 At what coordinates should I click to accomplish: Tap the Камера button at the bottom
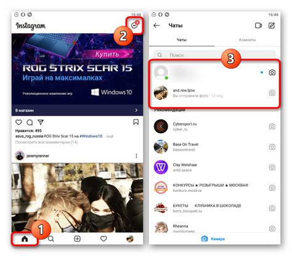[x=213, y=239]
